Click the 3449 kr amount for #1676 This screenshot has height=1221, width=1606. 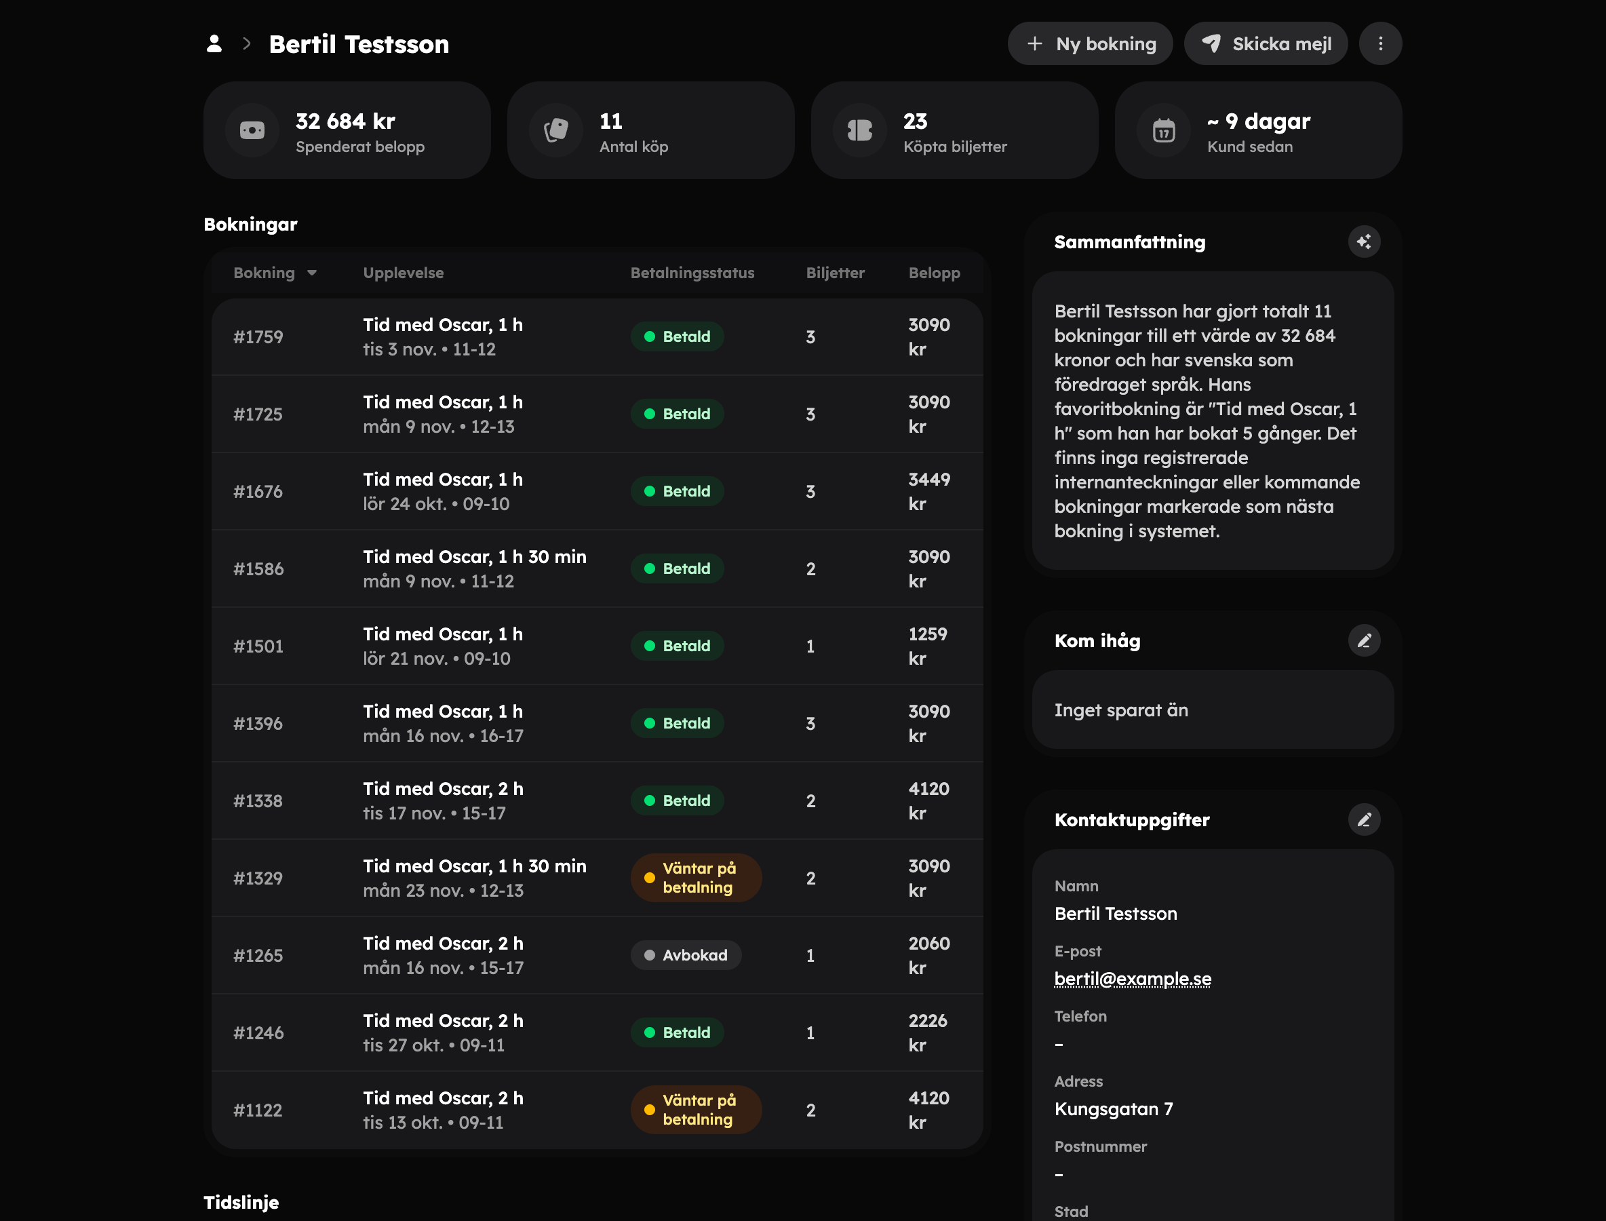[x=928, y=491]
